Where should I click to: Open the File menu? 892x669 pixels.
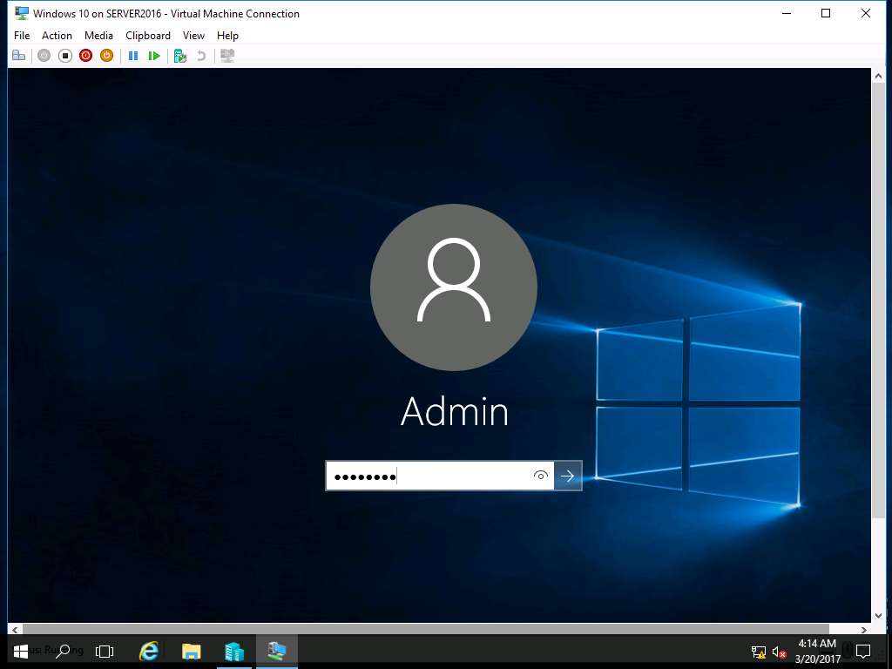pyautogui.click(x=22, y=35)
